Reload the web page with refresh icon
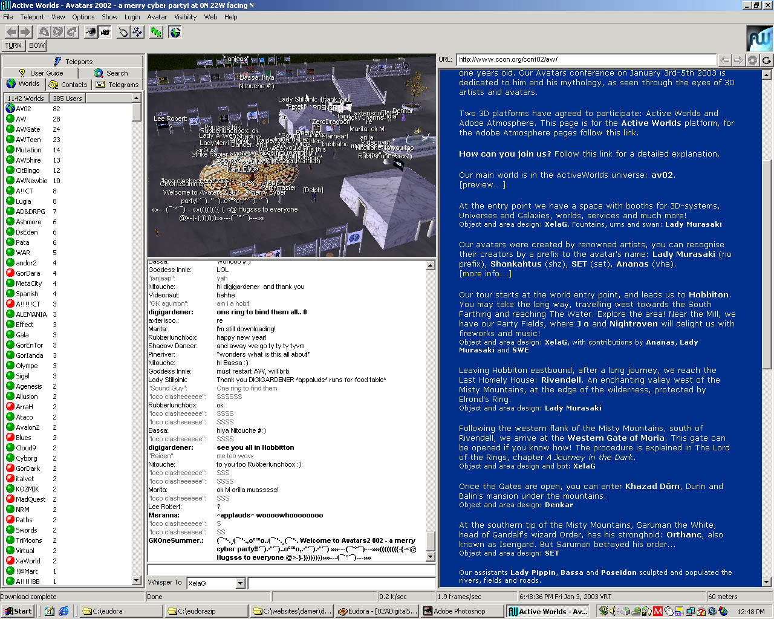774x619 pixels. [x=766, y=60]
